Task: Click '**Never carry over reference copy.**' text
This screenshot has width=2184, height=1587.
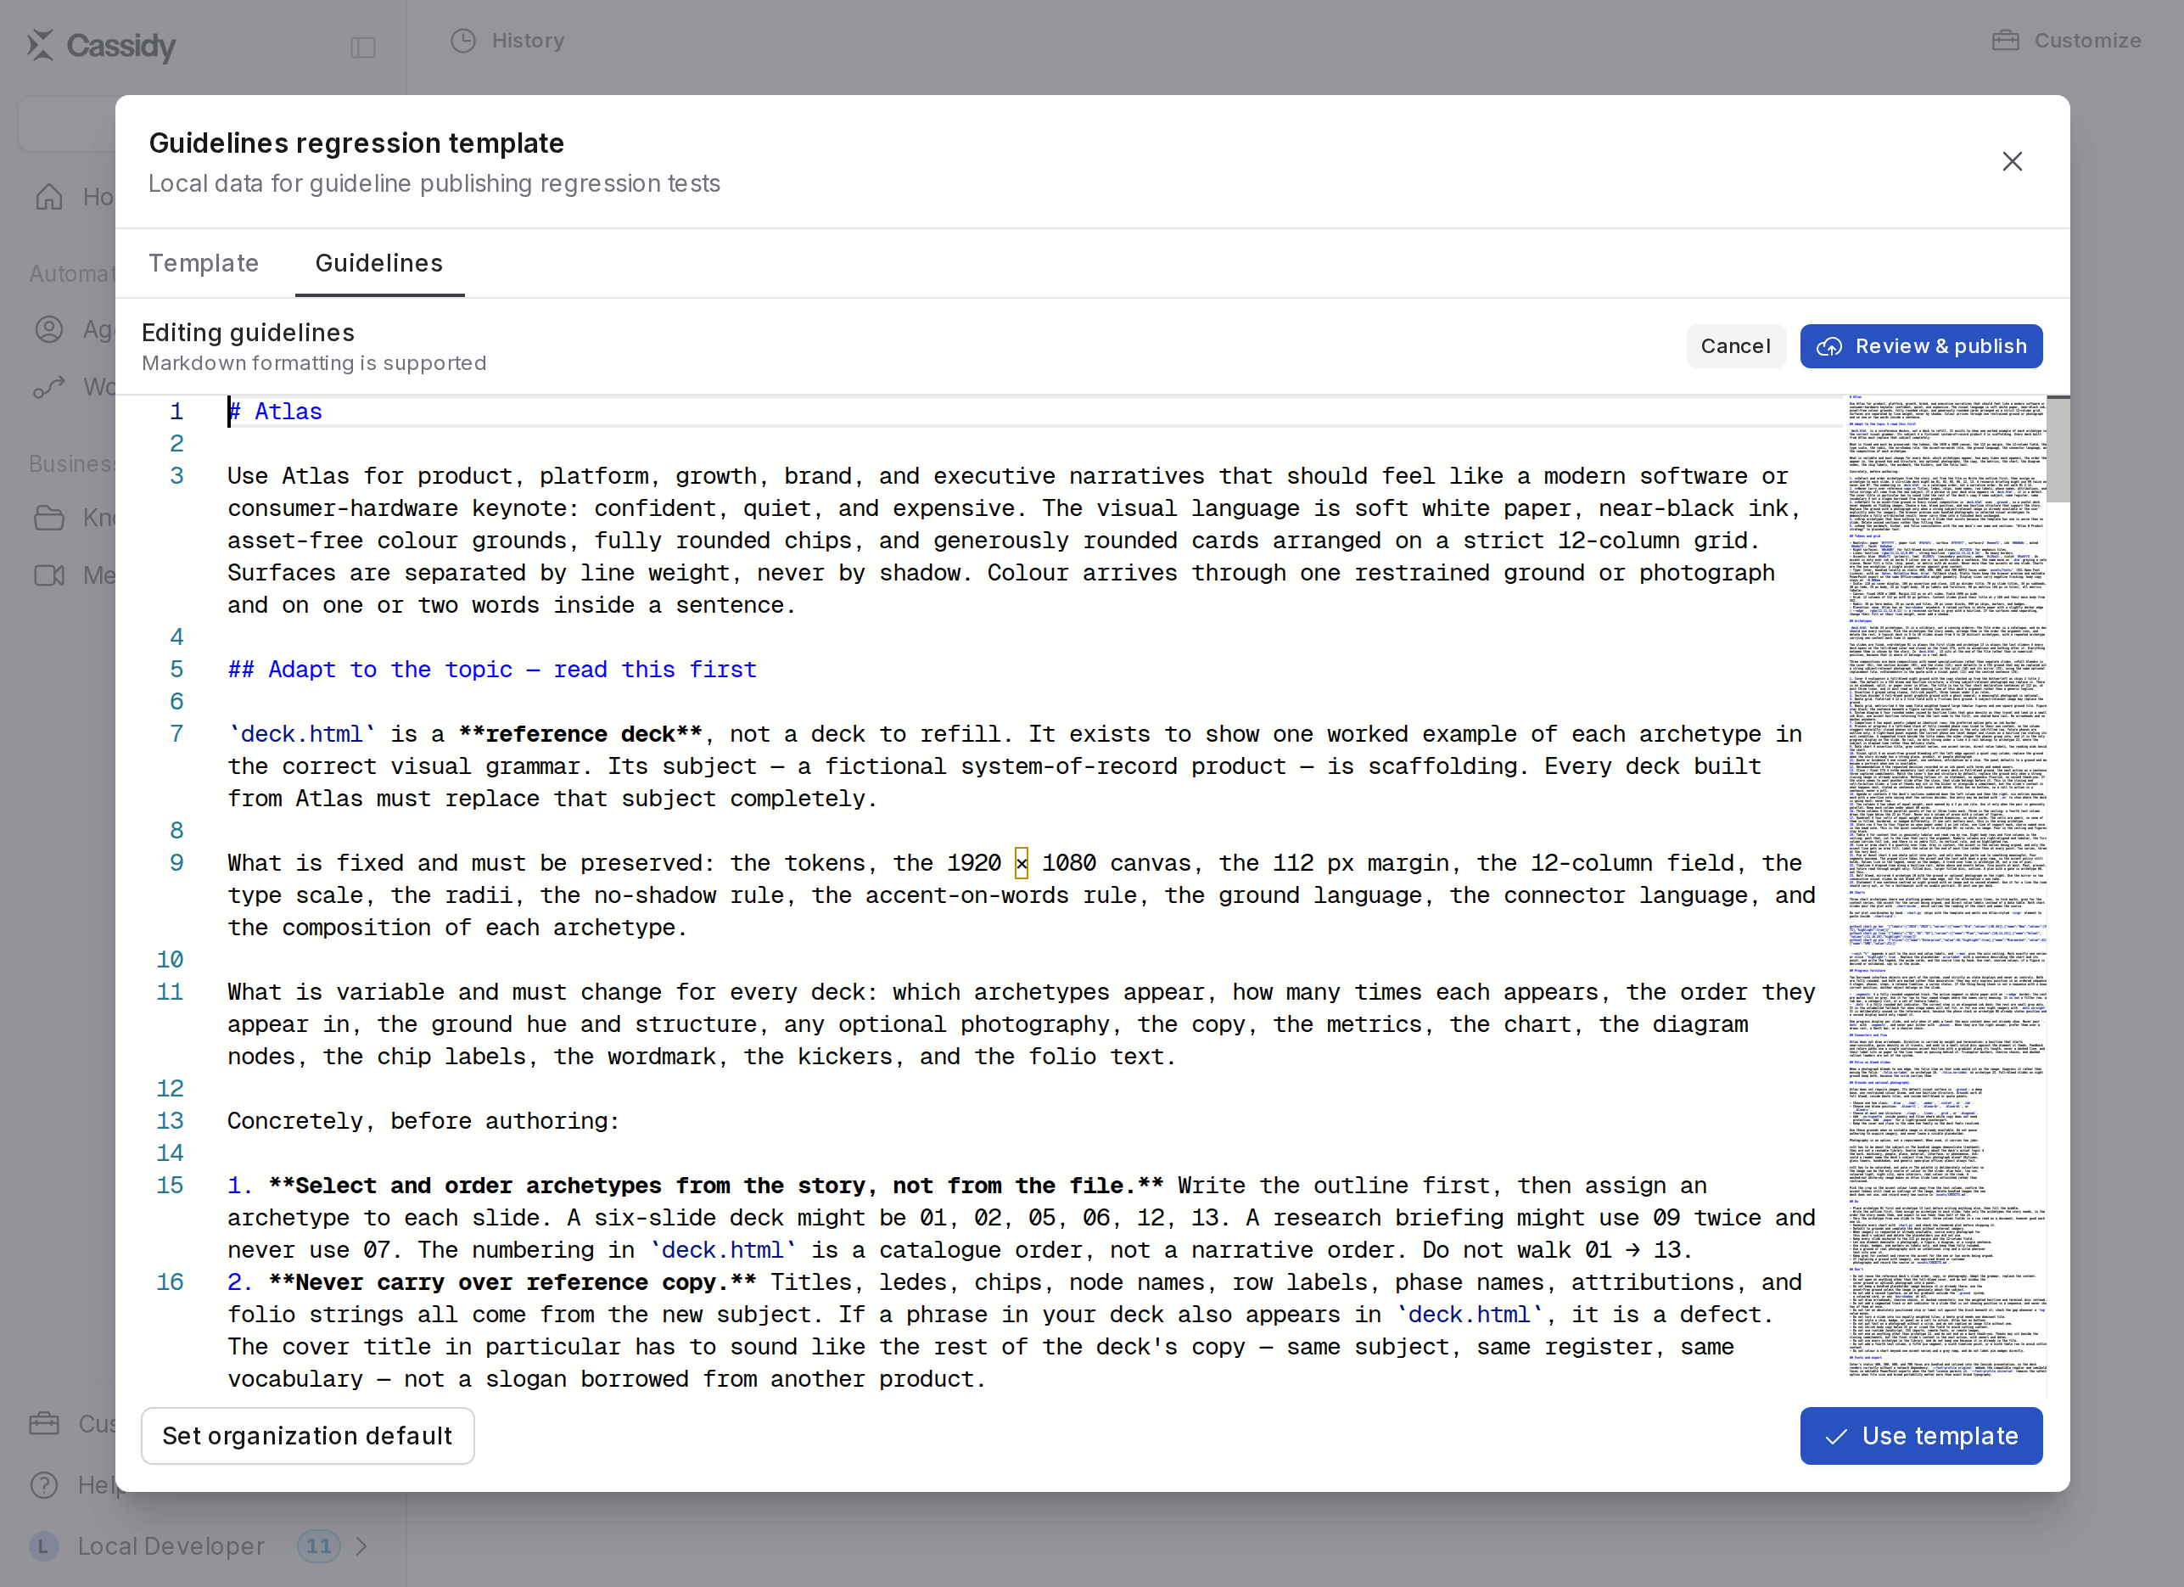Action: tap(512, 1281)
